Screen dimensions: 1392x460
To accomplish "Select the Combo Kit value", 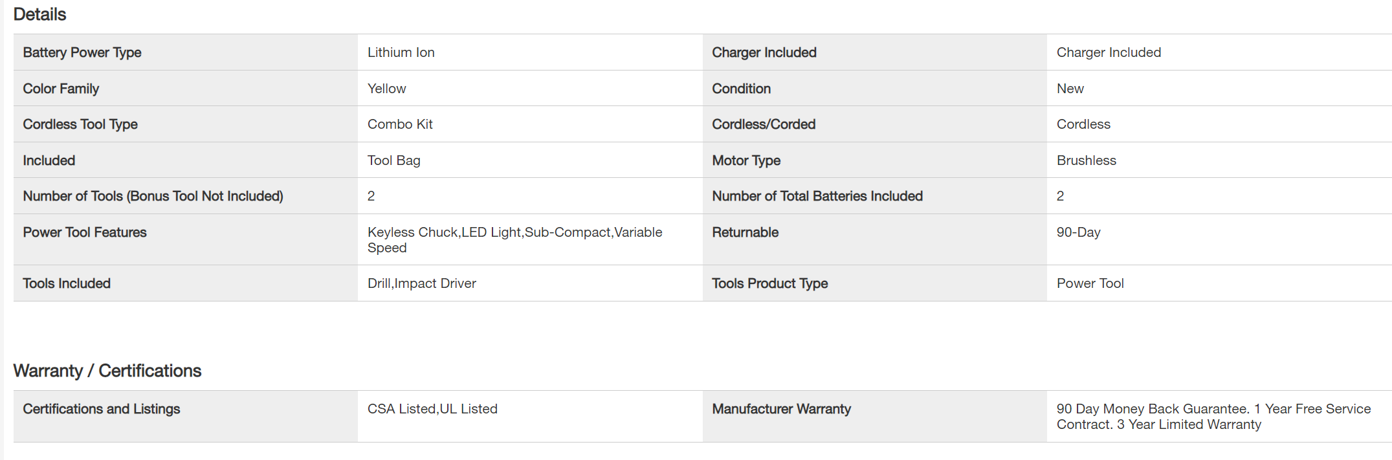I will [x=399, y=124].
